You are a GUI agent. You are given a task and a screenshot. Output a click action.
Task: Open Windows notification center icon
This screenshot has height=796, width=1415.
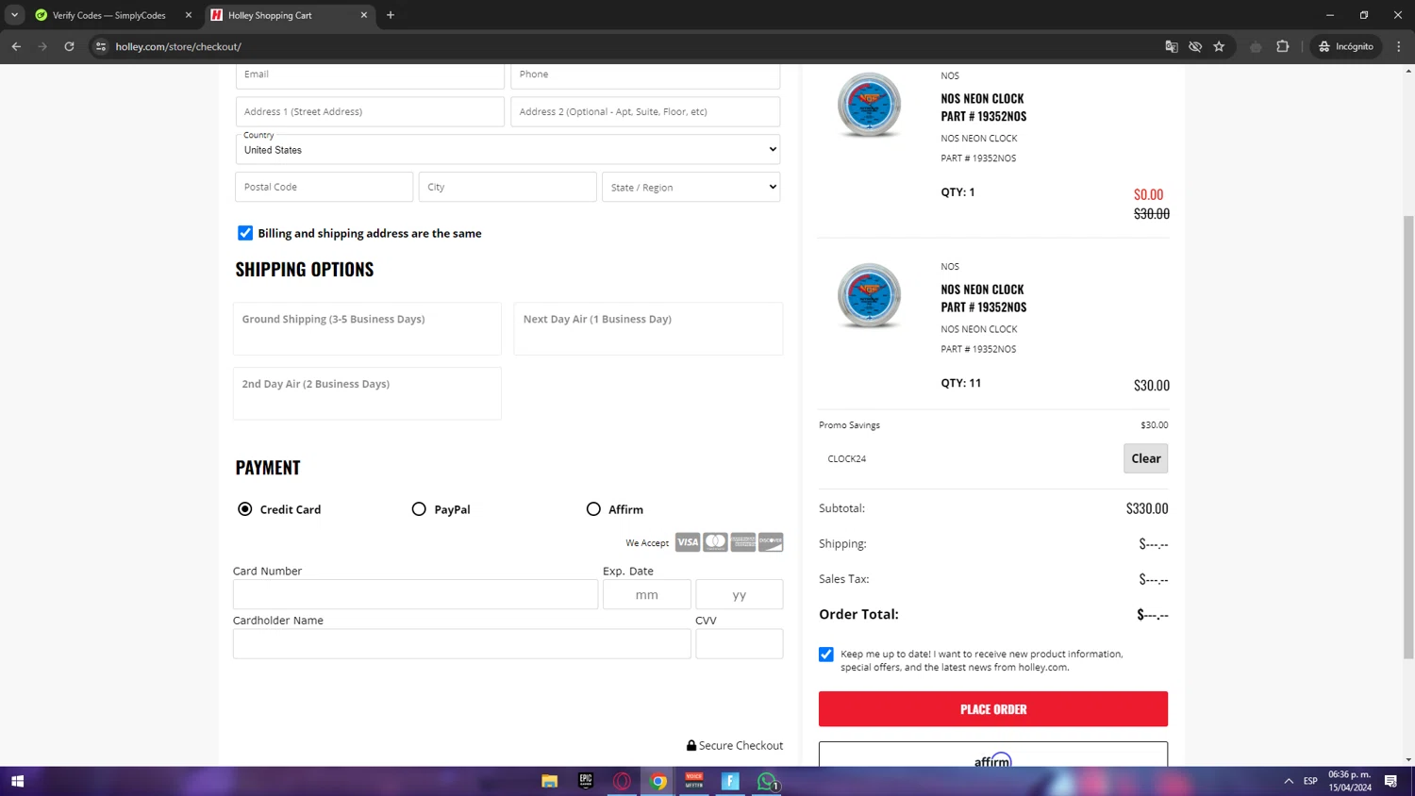click(1390, 781)
